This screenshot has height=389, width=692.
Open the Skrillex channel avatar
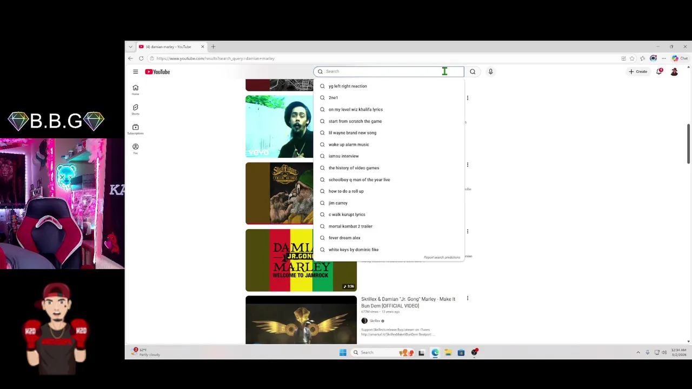(364, 321)
